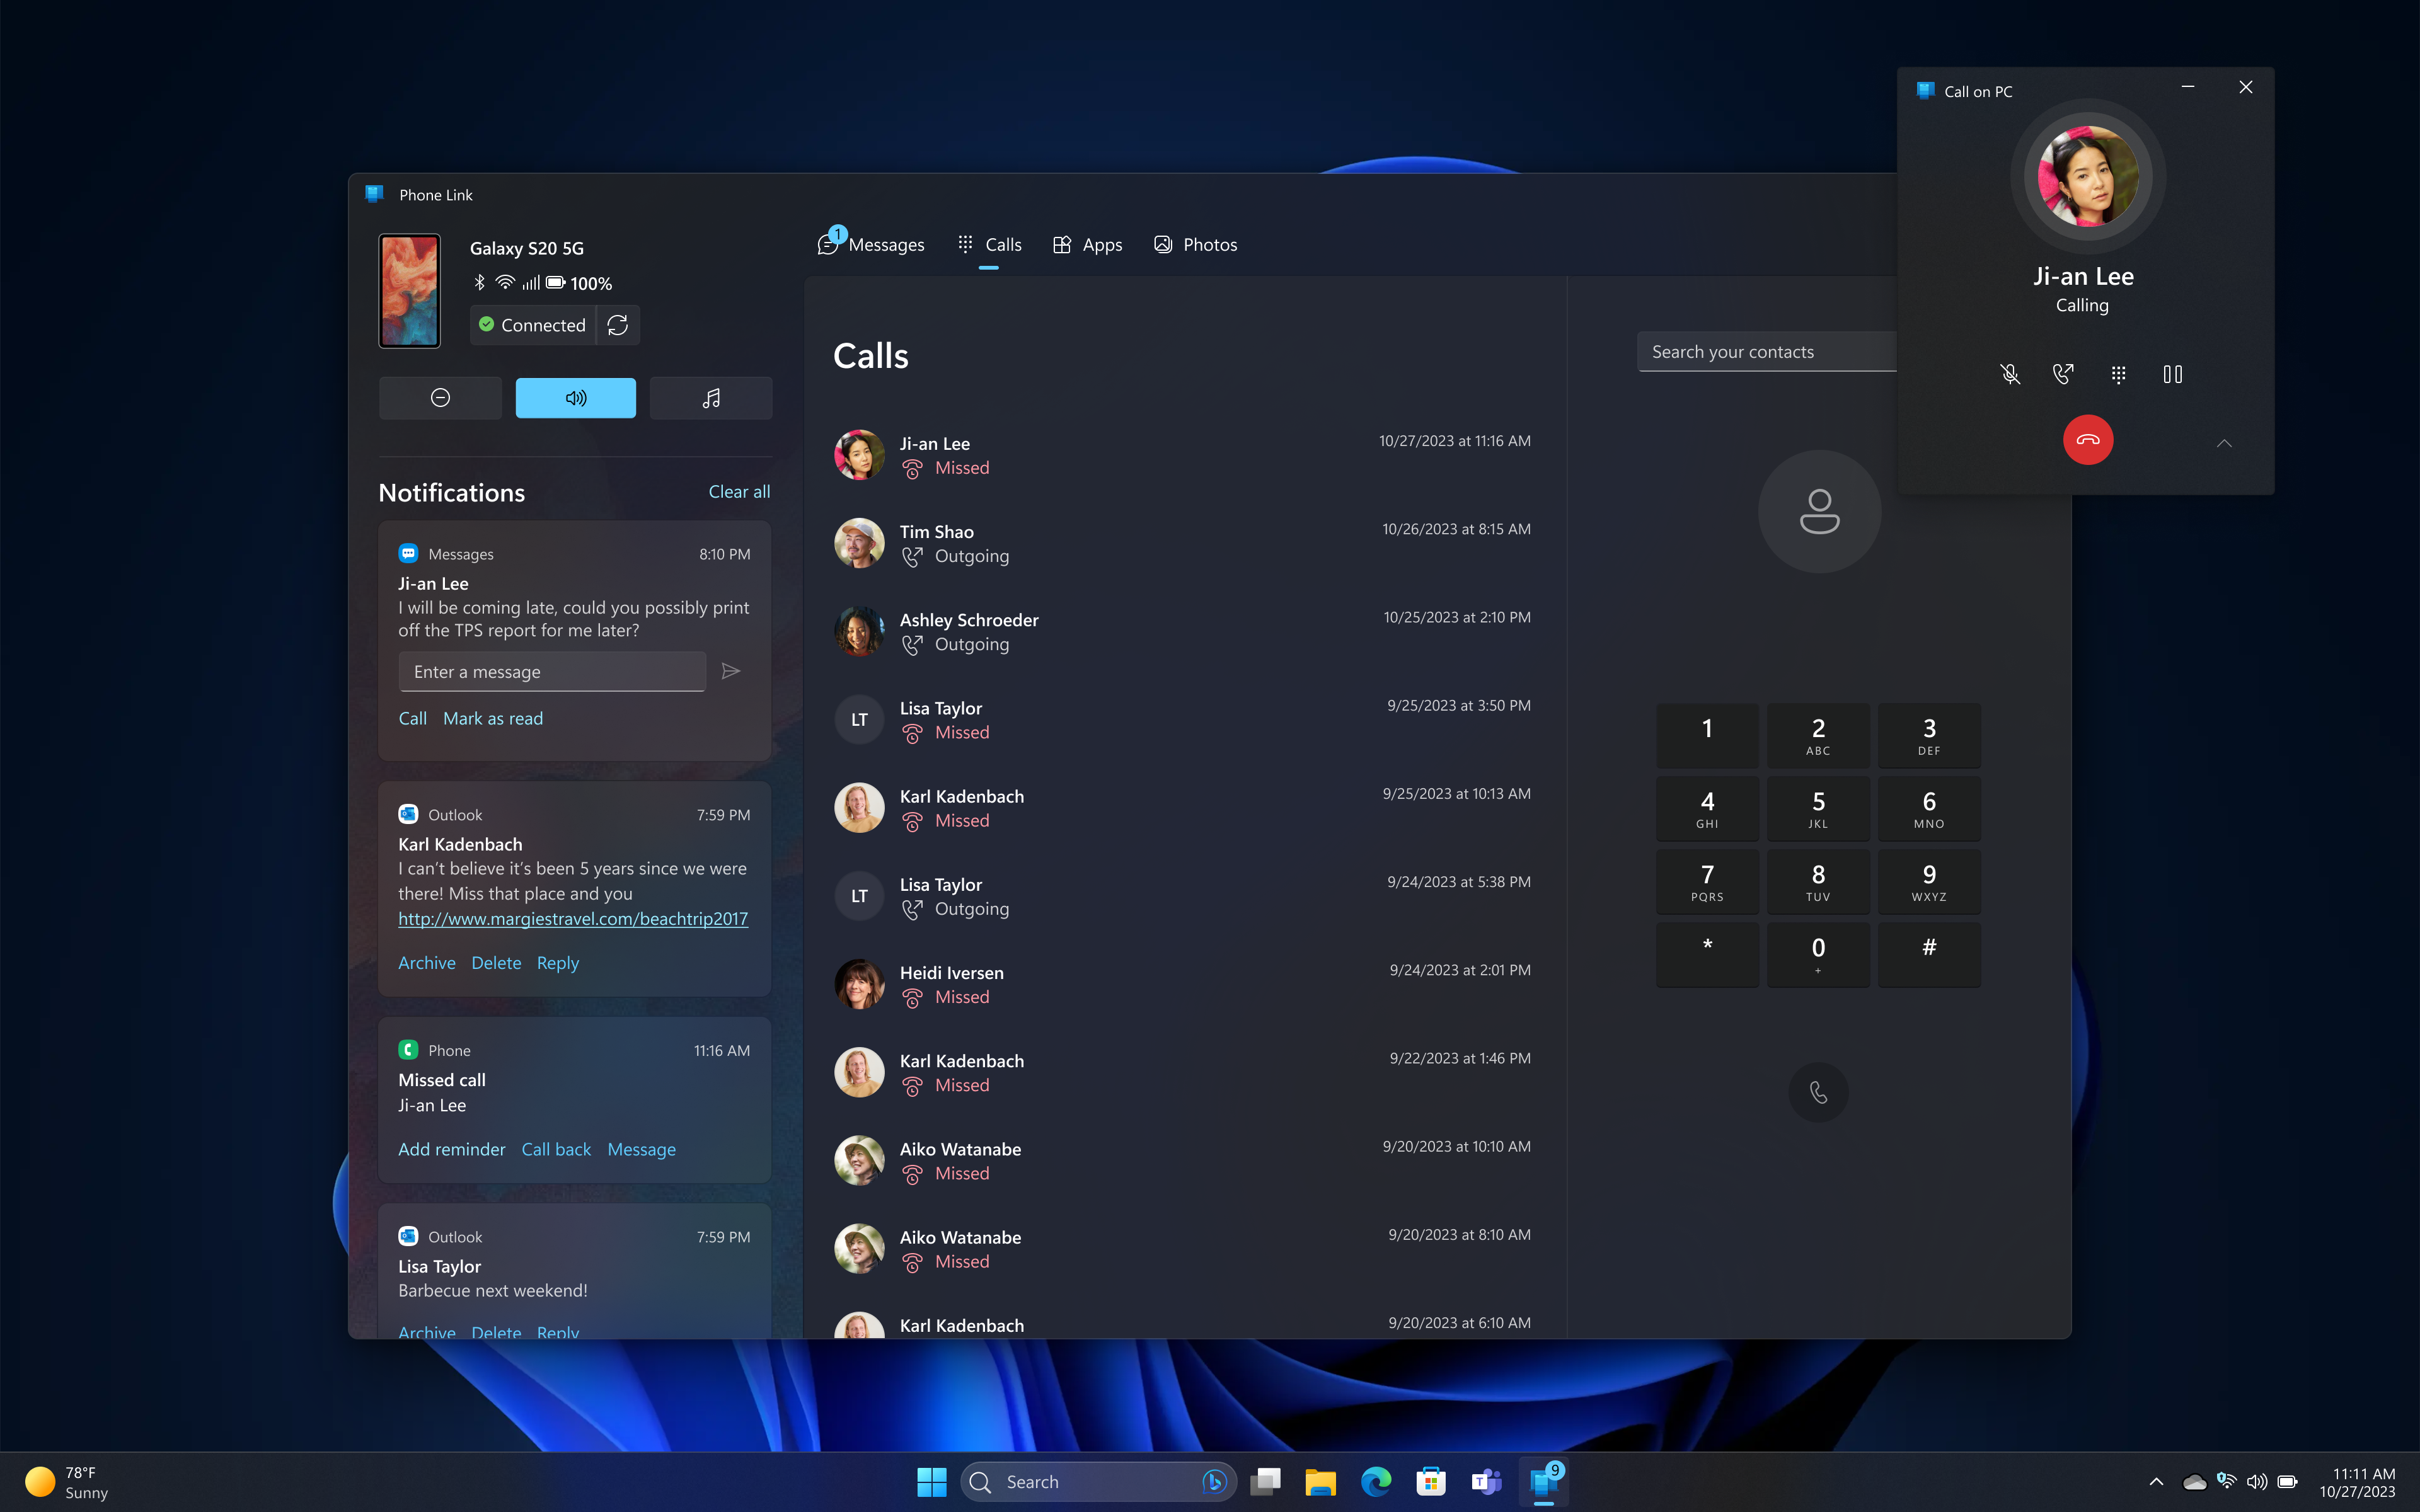The height and width of the screenshot is (1512, 2420).
Task: Open the Apps tab
Action: [1088, 245]
